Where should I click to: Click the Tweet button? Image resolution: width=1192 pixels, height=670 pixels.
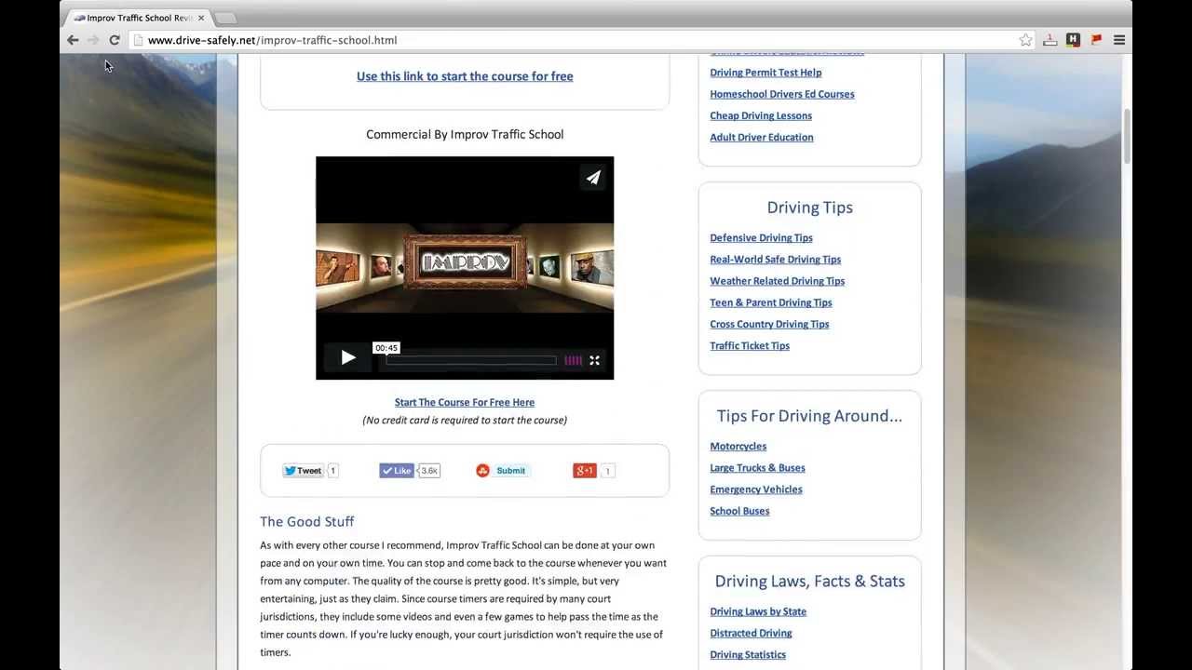(303, 471)
